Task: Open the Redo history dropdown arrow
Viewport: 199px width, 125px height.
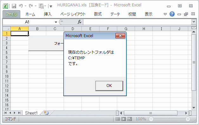Action: (35, 6)
